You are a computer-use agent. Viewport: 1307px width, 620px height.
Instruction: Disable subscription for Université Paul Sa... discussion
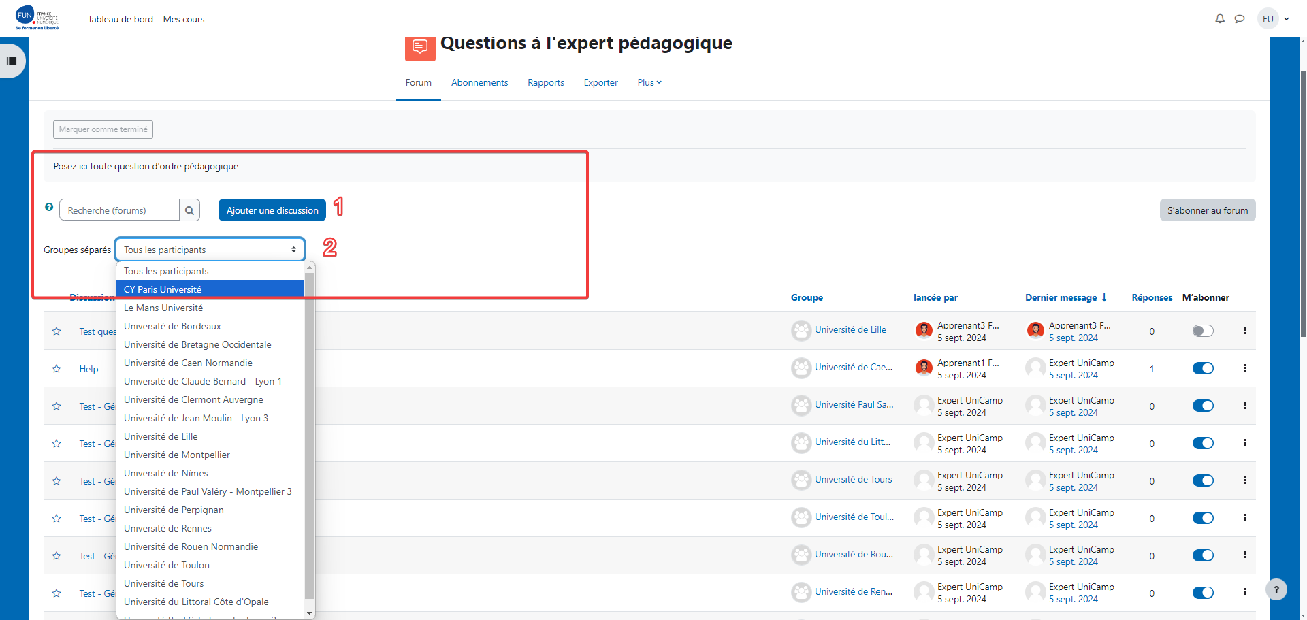(x=1203, y=406)
